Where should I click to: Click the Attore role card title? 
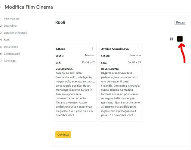coord(60,49)
